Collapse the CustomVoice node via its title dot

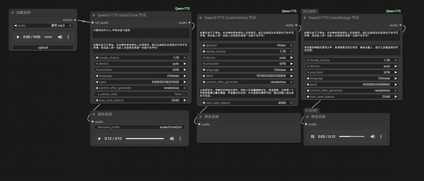201,17
